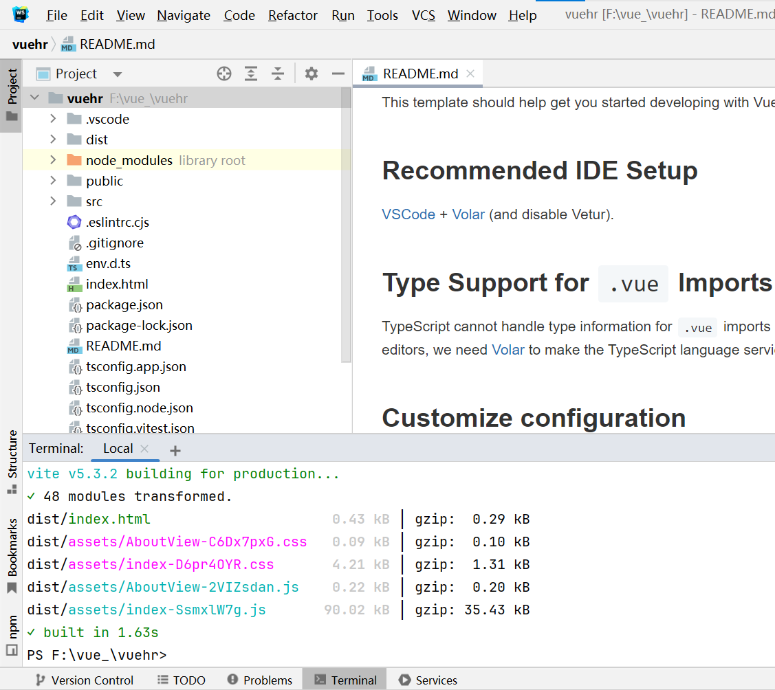The height and width of the screenshot is (690, 775).
Task: Open the Tools menu
Action: 382,15
